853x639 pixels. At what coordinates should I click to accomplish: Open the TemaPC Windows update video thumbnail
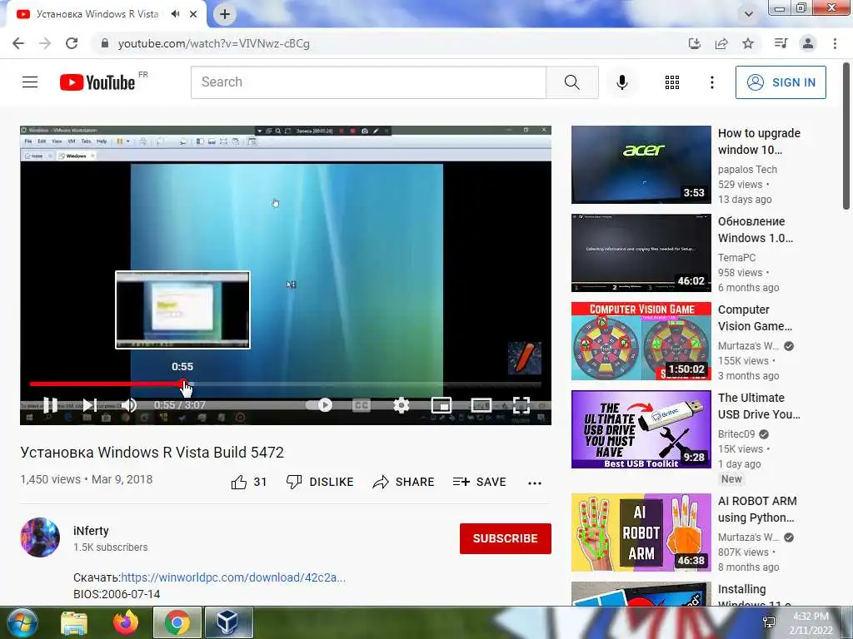[x=641, y=253]
